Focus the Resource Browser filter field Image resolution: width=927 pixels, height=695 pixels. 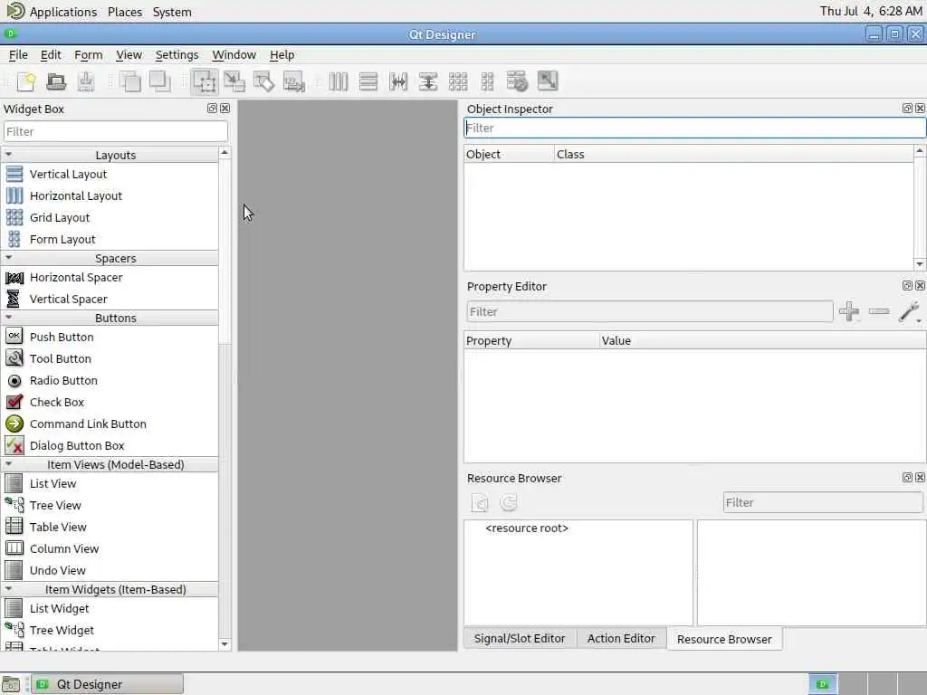point(822,503)
